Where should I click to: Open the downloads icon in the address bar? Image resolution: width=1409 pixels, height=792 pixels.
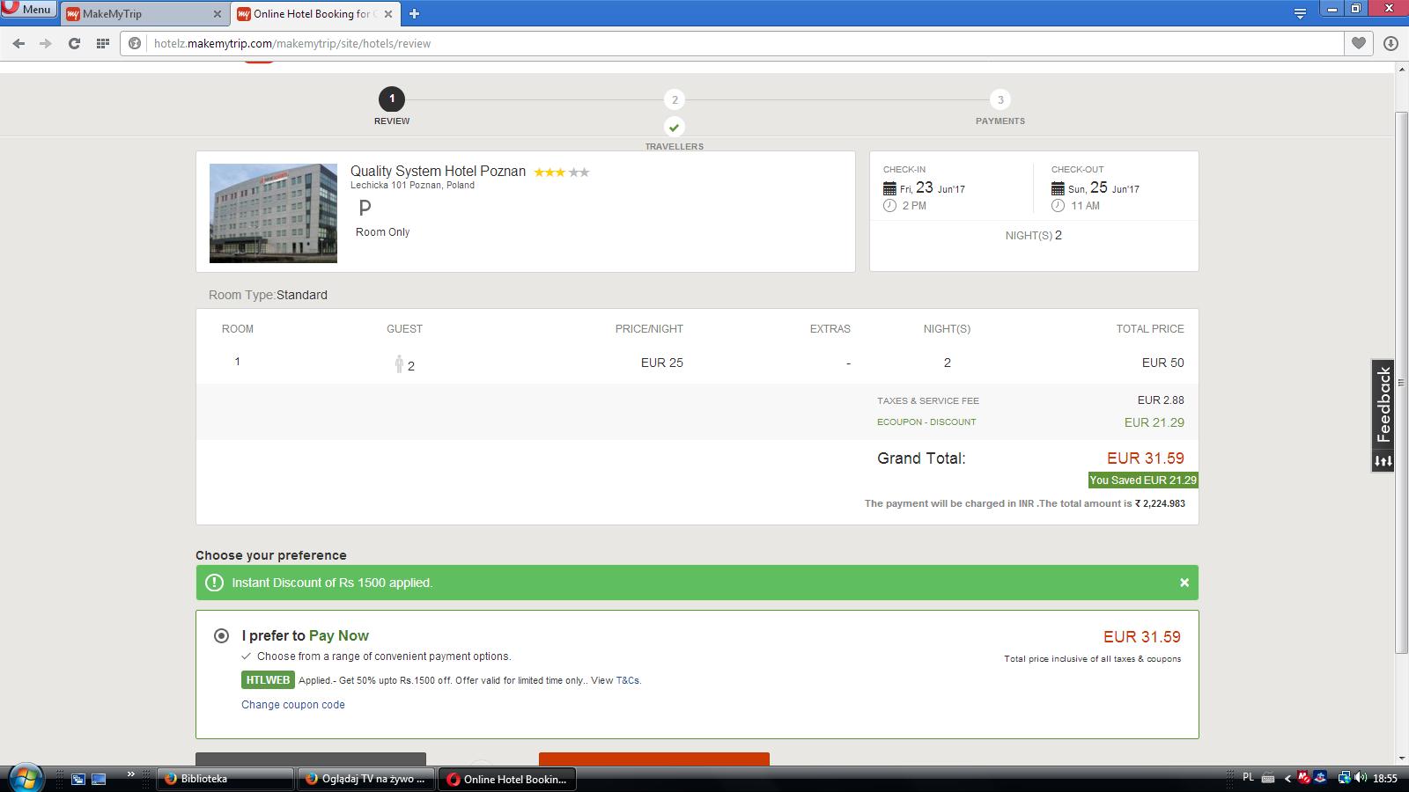click(x=1391, y=43)
